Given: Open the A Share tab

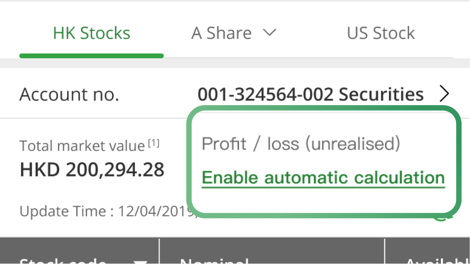Looking at the screenshot, I should click(x=221, y=33).
